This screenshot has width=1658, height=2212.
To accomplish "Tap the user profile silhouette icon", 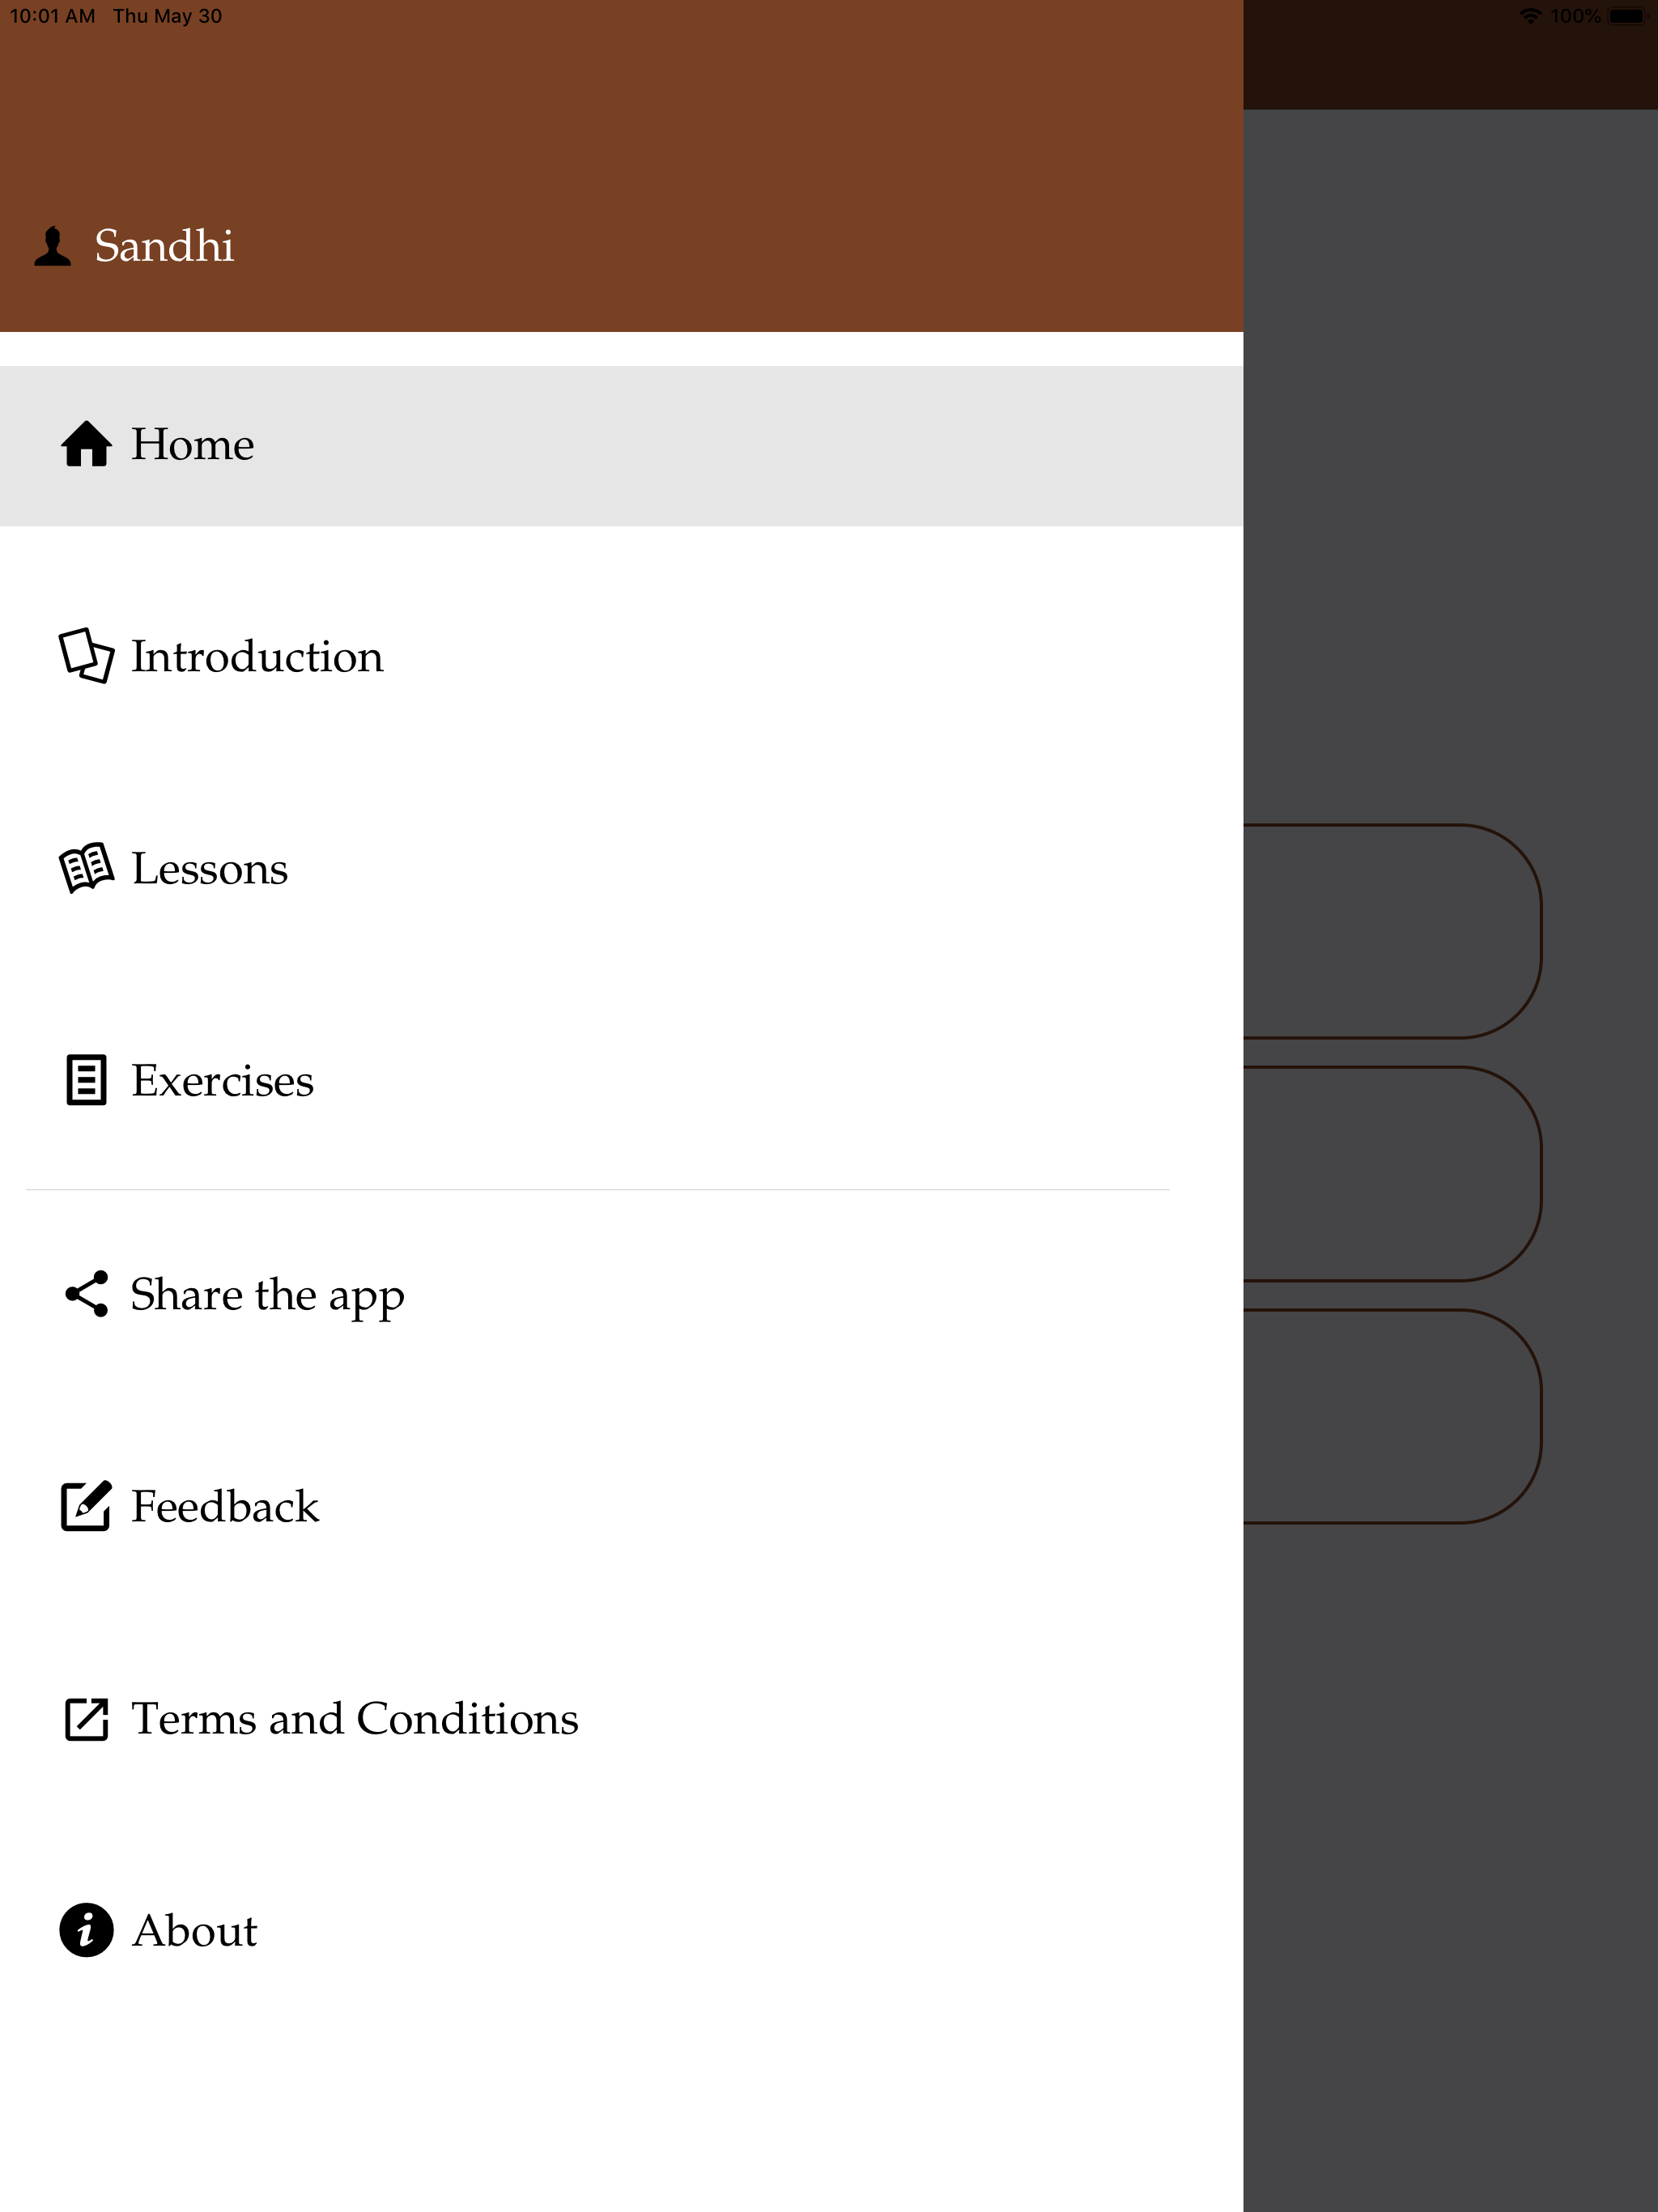I will (53, 246).
